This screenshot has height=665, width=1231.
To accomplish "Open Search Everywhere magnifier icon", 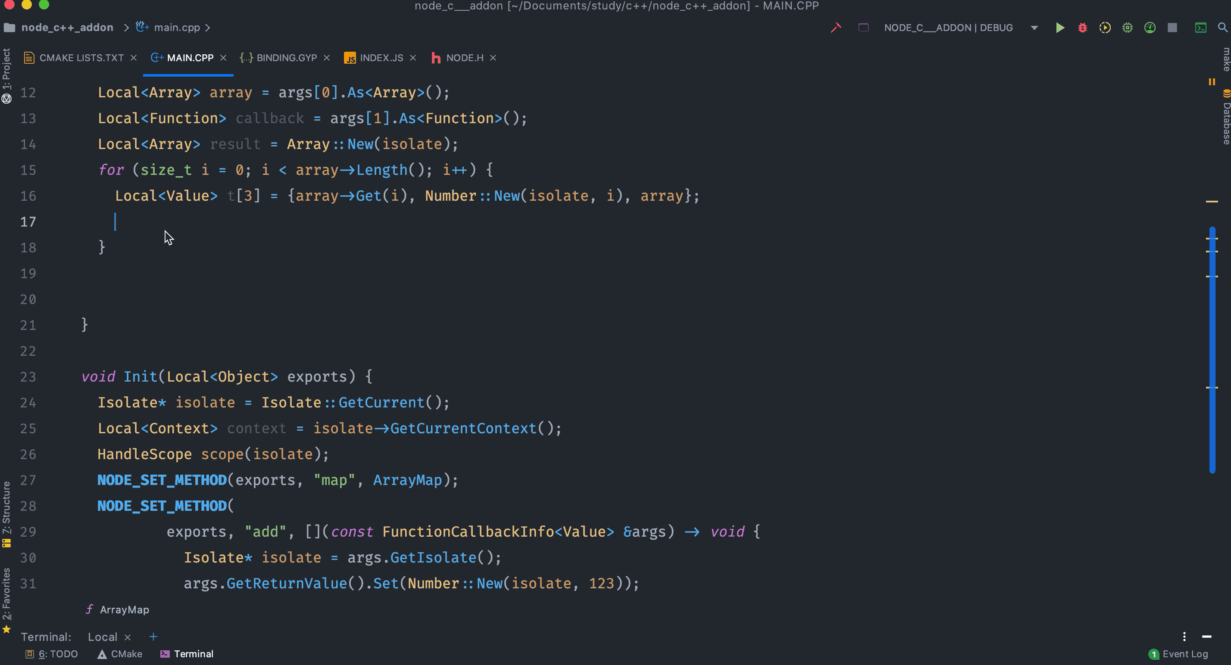I will (x=1222, y=28).
